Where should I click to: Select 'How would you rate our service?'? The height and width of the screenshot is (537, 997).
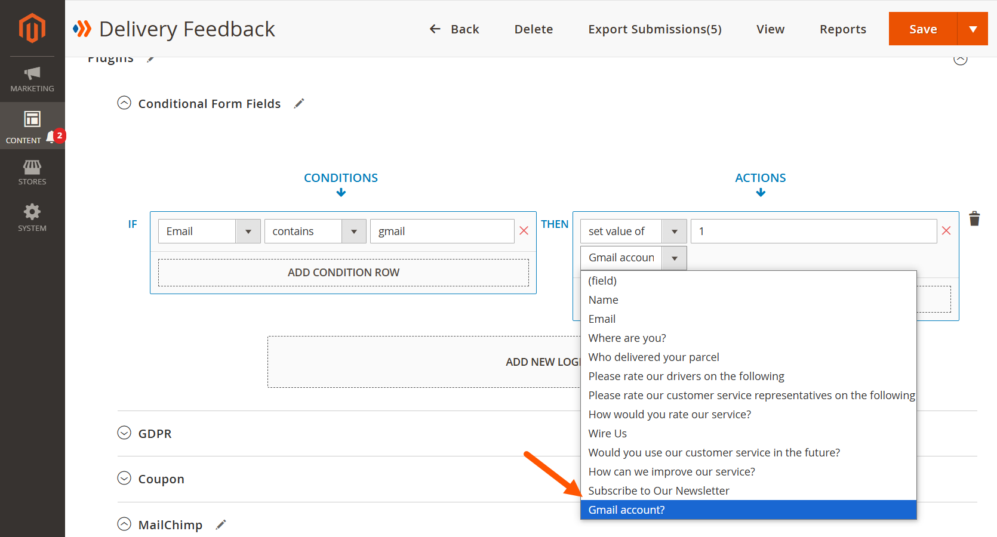point(748,415)
